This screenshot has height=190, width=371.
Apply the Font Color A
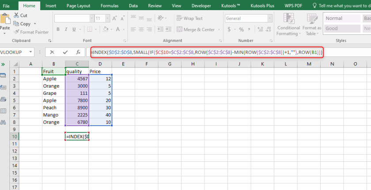(118, 29)
